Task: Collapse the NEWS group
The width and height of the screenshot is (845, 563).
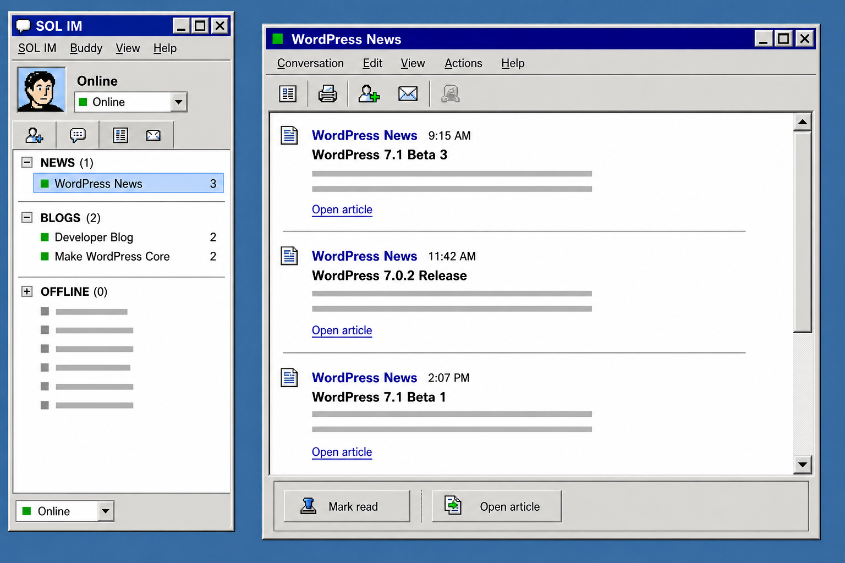Action: [x=27, y=162]
